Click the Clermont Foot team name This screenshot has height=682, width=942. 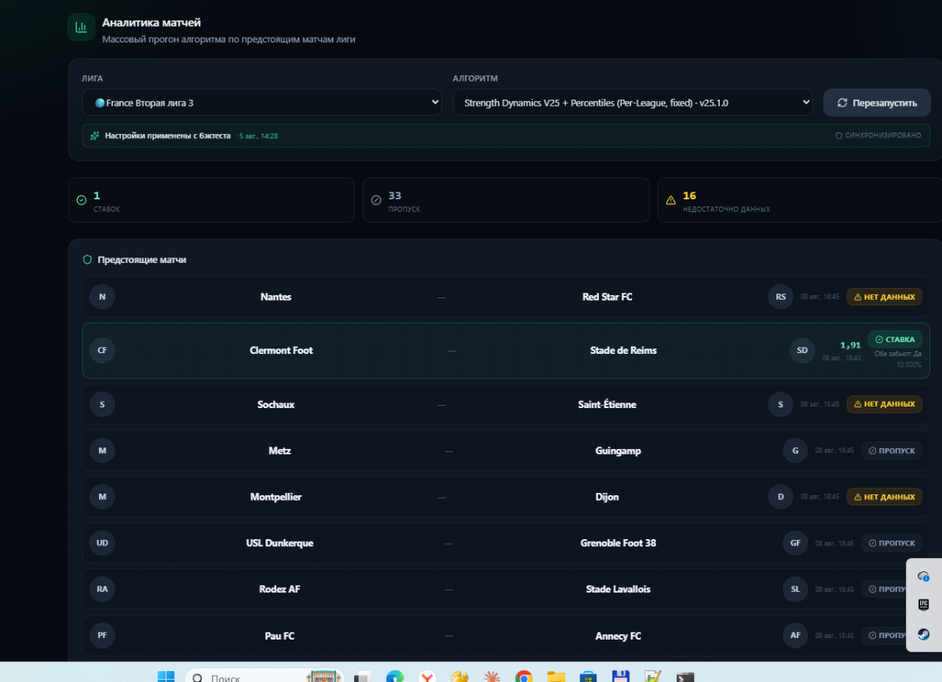tap(281, 350)
